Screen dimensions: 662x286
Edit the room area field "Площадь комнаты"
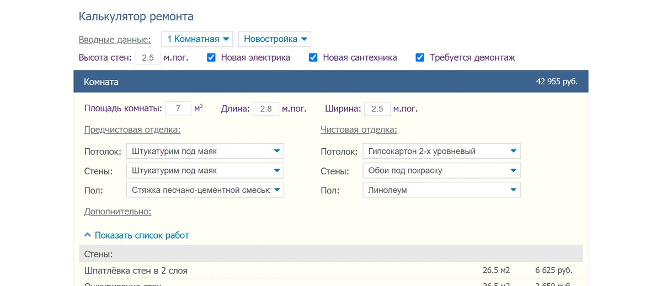178,109
